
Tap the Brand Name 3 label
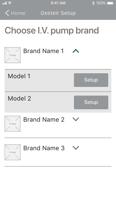tap(44, 148)
